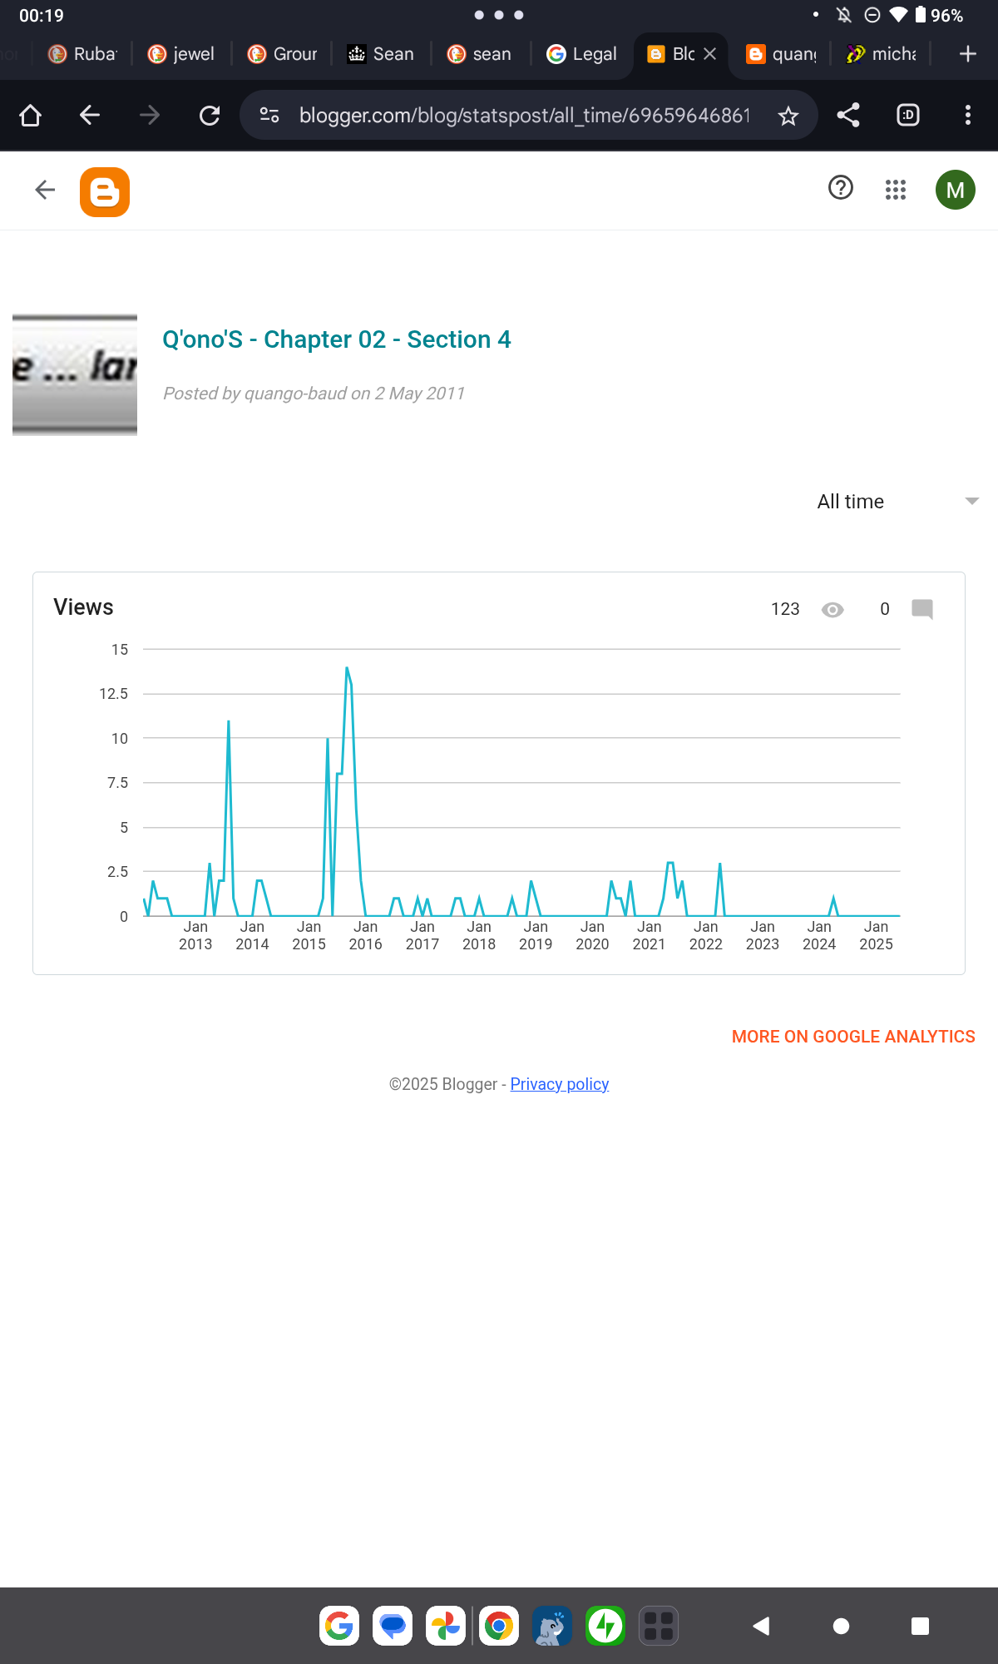
Task: Open Q'ono'S - Chapter 02 - Section 4 link
Action: pos(337,339)
